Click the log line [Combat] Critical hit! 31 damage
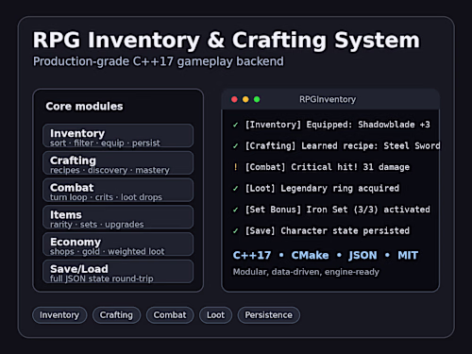Image resolution: width=472 pixels, height=354 pixels. (328, 167)
